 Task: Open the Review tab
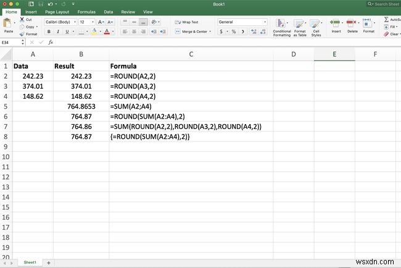pos(128,12)
